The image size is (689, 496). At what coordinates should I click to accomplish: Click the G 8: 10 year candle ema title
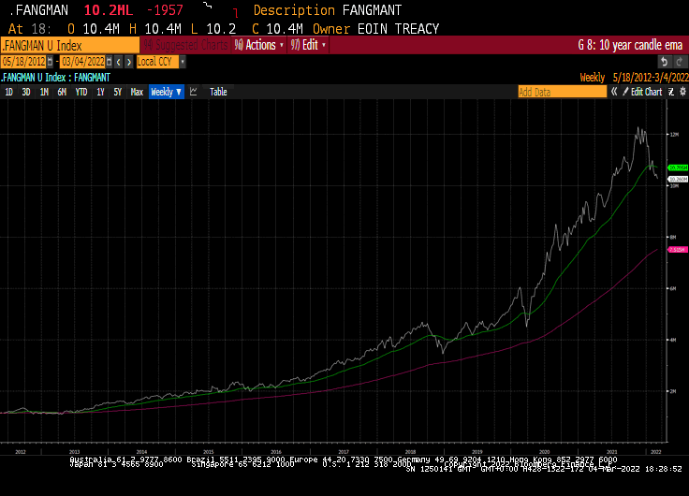tap(630, 45)
